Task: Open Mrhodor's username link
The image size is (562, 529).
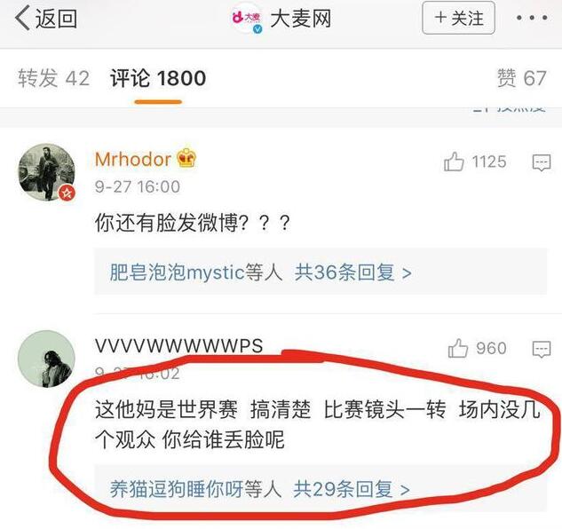Action: coord(133,159)
